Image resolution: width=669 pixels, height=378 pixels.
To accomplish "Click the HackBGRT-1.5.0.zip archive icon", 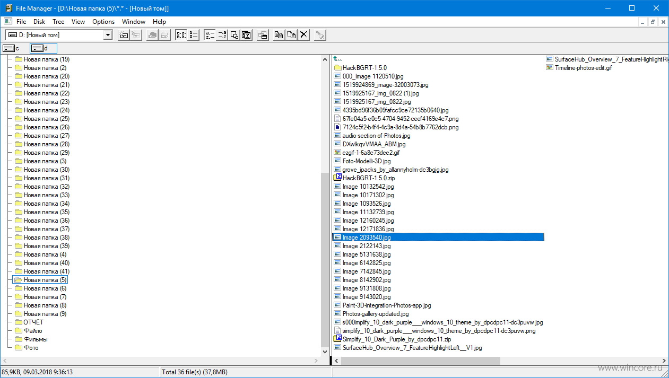I will coord(337,178).
